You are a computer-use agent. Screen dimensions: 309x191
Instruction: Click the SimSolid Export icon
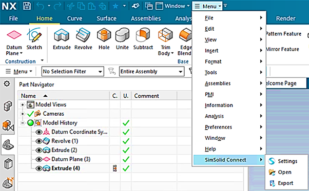[272, 183]
